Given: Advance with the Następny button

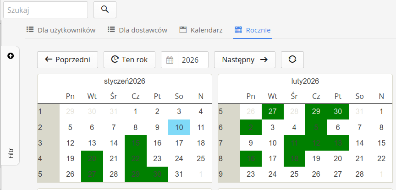Looking at the screenshot, I should 244,60.
